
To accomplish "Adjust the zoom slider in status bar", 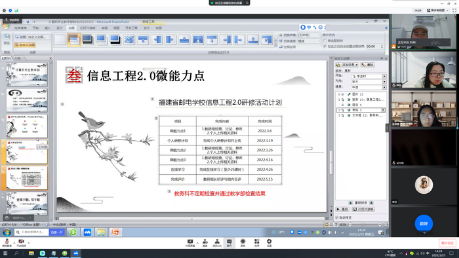I will (x=363, y=225).
